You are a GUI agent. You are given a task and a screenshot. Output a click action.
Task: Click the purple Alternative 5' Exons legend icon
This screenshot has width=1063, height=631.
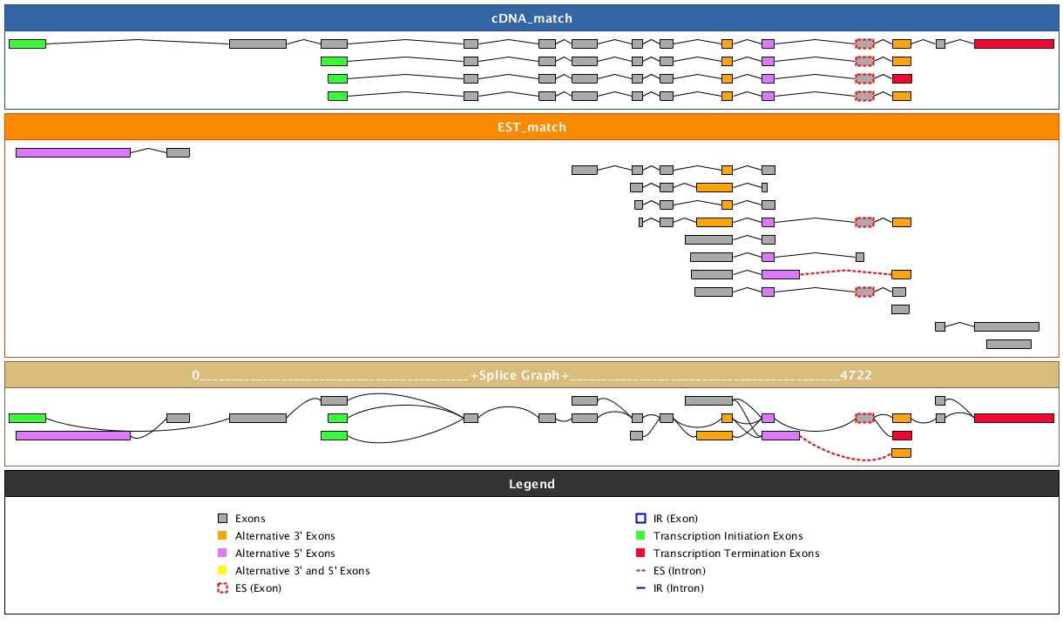pos(222,554)
